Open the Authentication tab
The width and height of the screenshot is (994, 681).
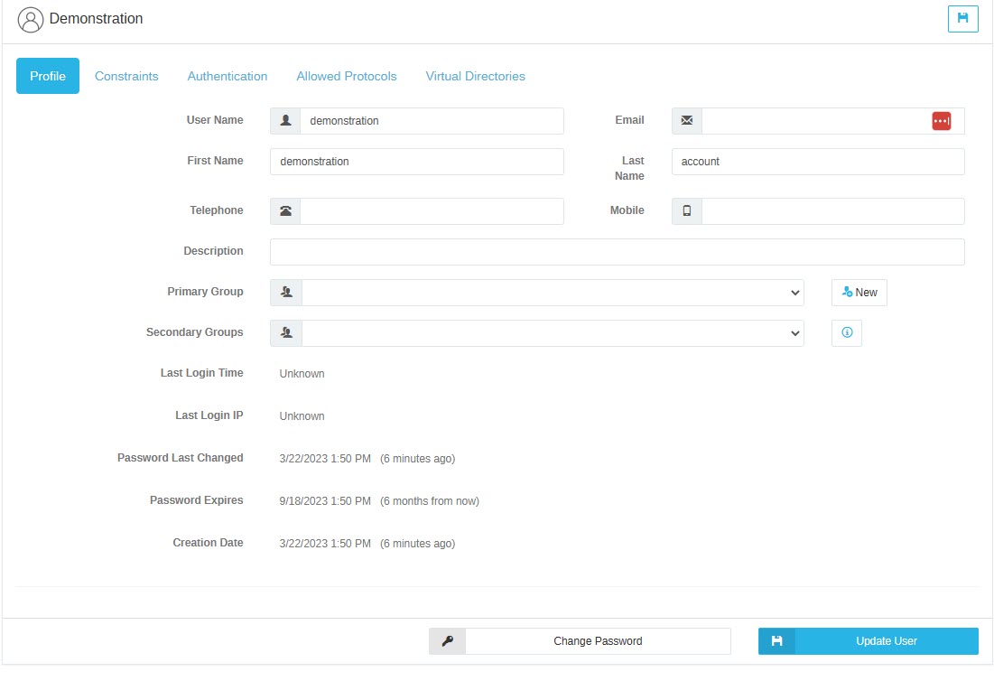[228, 76]
